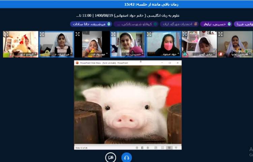
Task: Minimize the PowerPoint Slide Show window
Action: 162,63
